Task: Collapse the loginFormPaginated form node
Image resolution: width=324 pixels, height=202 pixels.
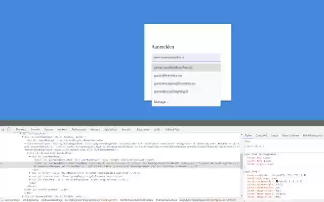Action: click(25, 143)
